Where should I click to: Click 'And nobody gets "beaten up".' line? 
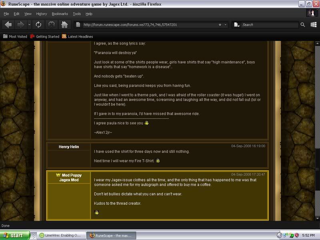[119, 76]
